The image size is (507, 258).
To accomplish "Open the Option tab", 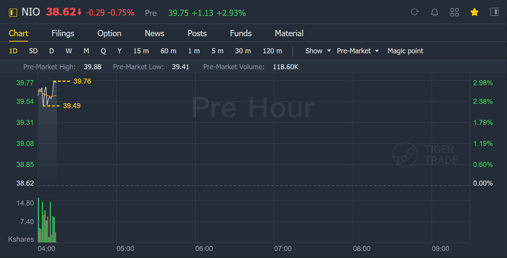I will click(109, 33).
